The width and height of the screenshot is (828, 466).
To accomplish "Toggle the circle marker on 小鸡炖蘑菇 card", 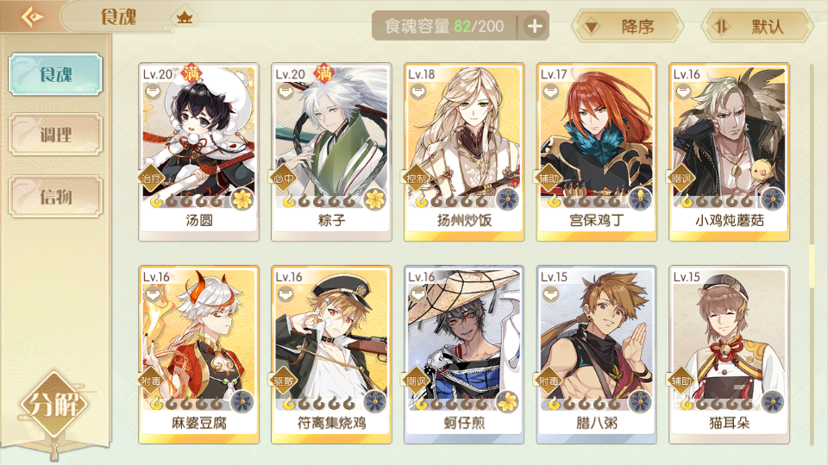I will click(683, 91).
